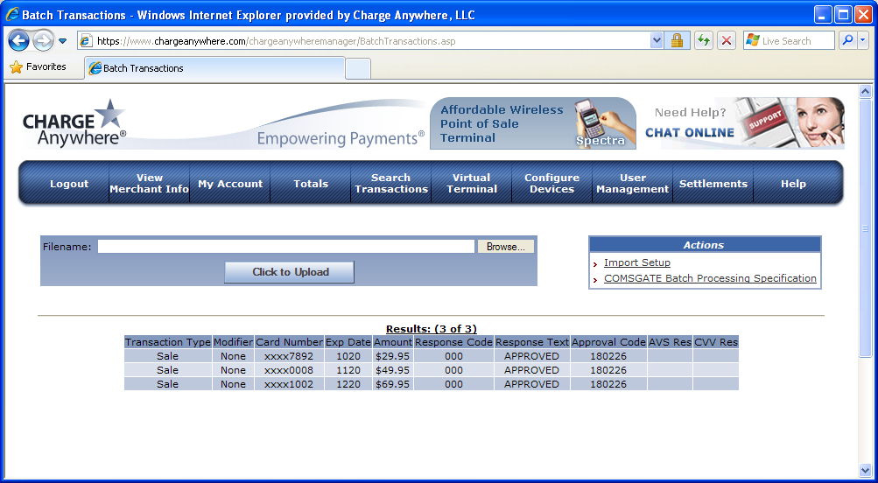Click the vertical page scrollbar thumb

[866, 227]
